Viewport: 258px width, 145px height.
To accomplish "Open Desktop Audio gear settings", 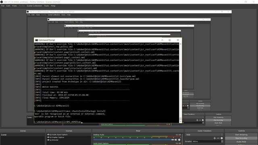I will coord(179,140).
